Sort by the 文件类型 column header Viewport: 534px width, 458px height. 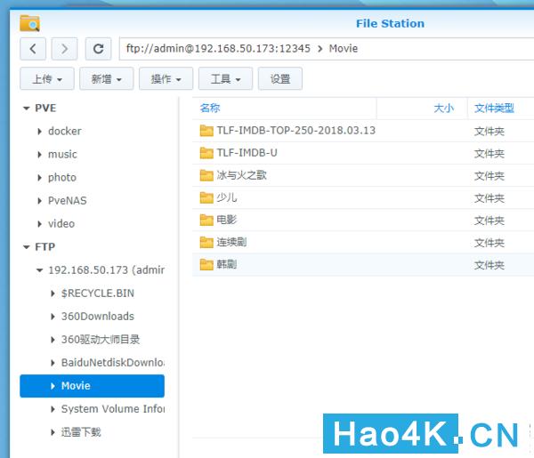pyautogui.click(x=494, y=108)
